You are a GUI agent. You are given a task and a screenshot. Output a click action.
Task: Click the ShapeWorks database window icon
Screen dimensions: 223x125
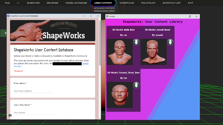tap(8, 16)
